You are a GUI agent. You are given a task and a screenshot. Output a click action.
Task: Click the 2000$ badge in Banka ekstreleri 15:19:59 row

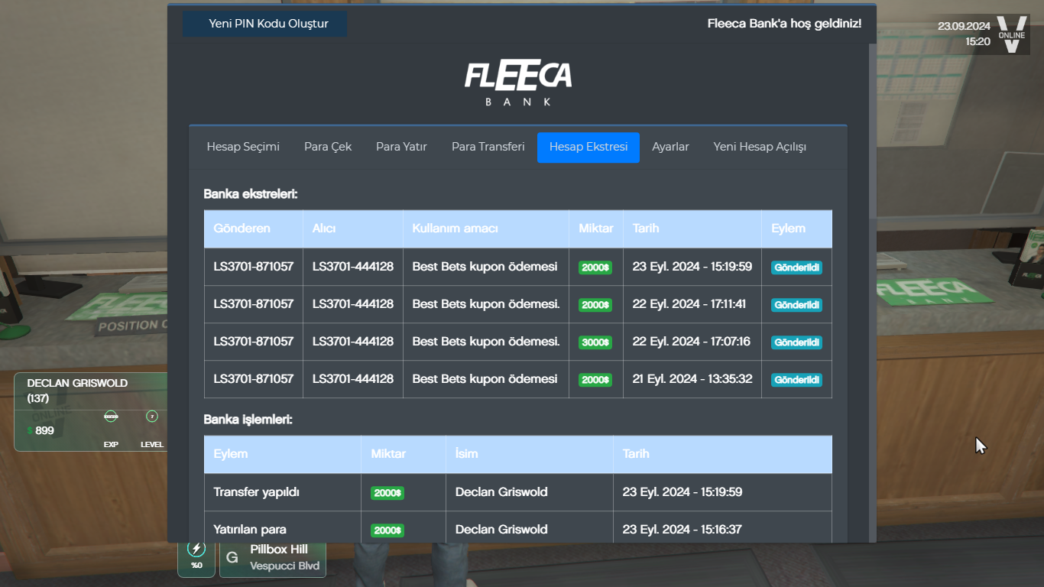pyautogui.click(x=595, y=268)
